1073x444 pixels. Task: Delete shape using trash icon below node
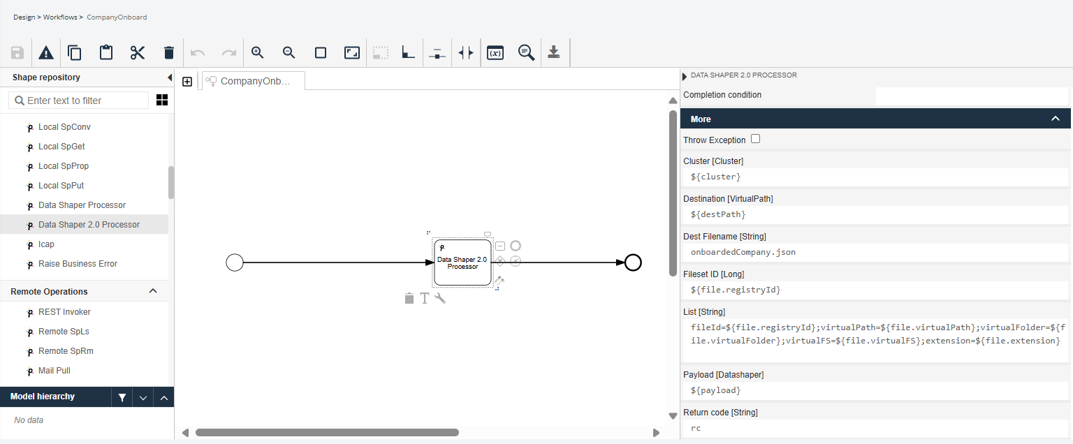click(x=409, y=299)
